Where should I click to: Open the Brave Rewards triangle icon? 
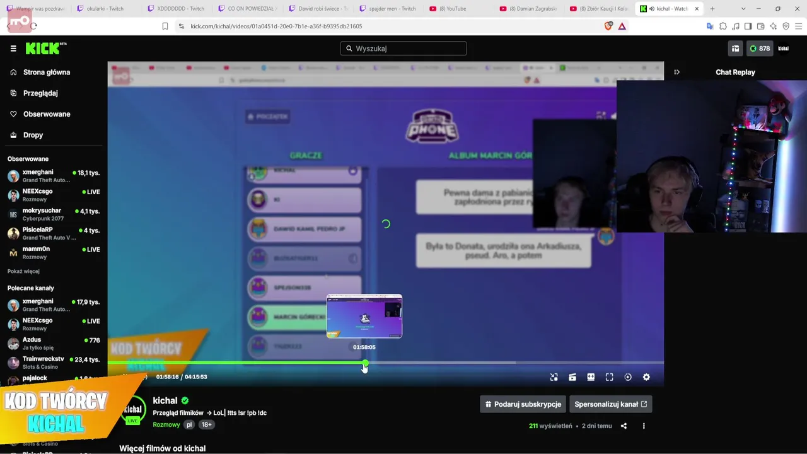(622, 26)
